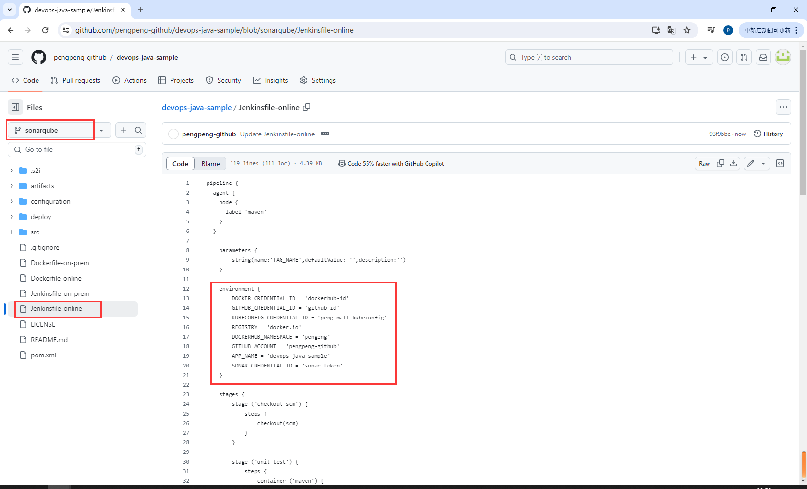Switch to Blame view
This screenshot has width=807, height=489.
(x=210, y=163)
